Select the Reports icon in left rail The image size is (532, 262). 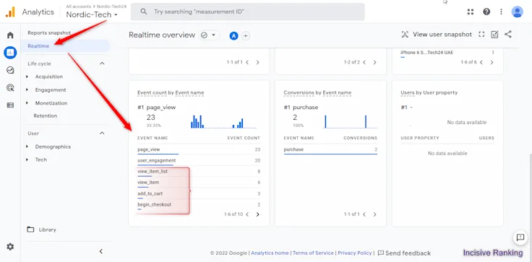(10, 53)
